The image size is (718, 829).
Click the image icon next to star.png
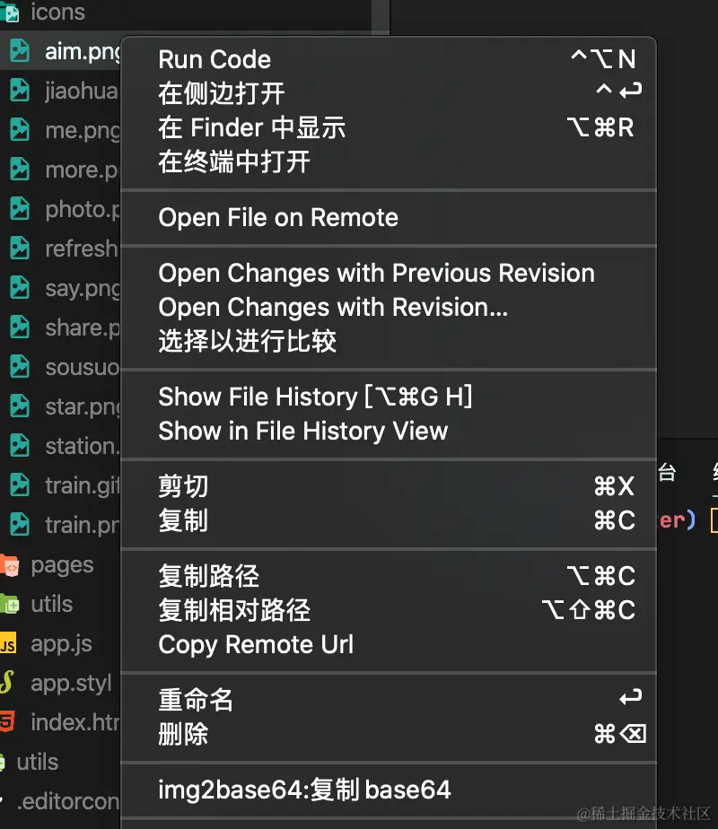pyautogui.click(x=20, y=406)
